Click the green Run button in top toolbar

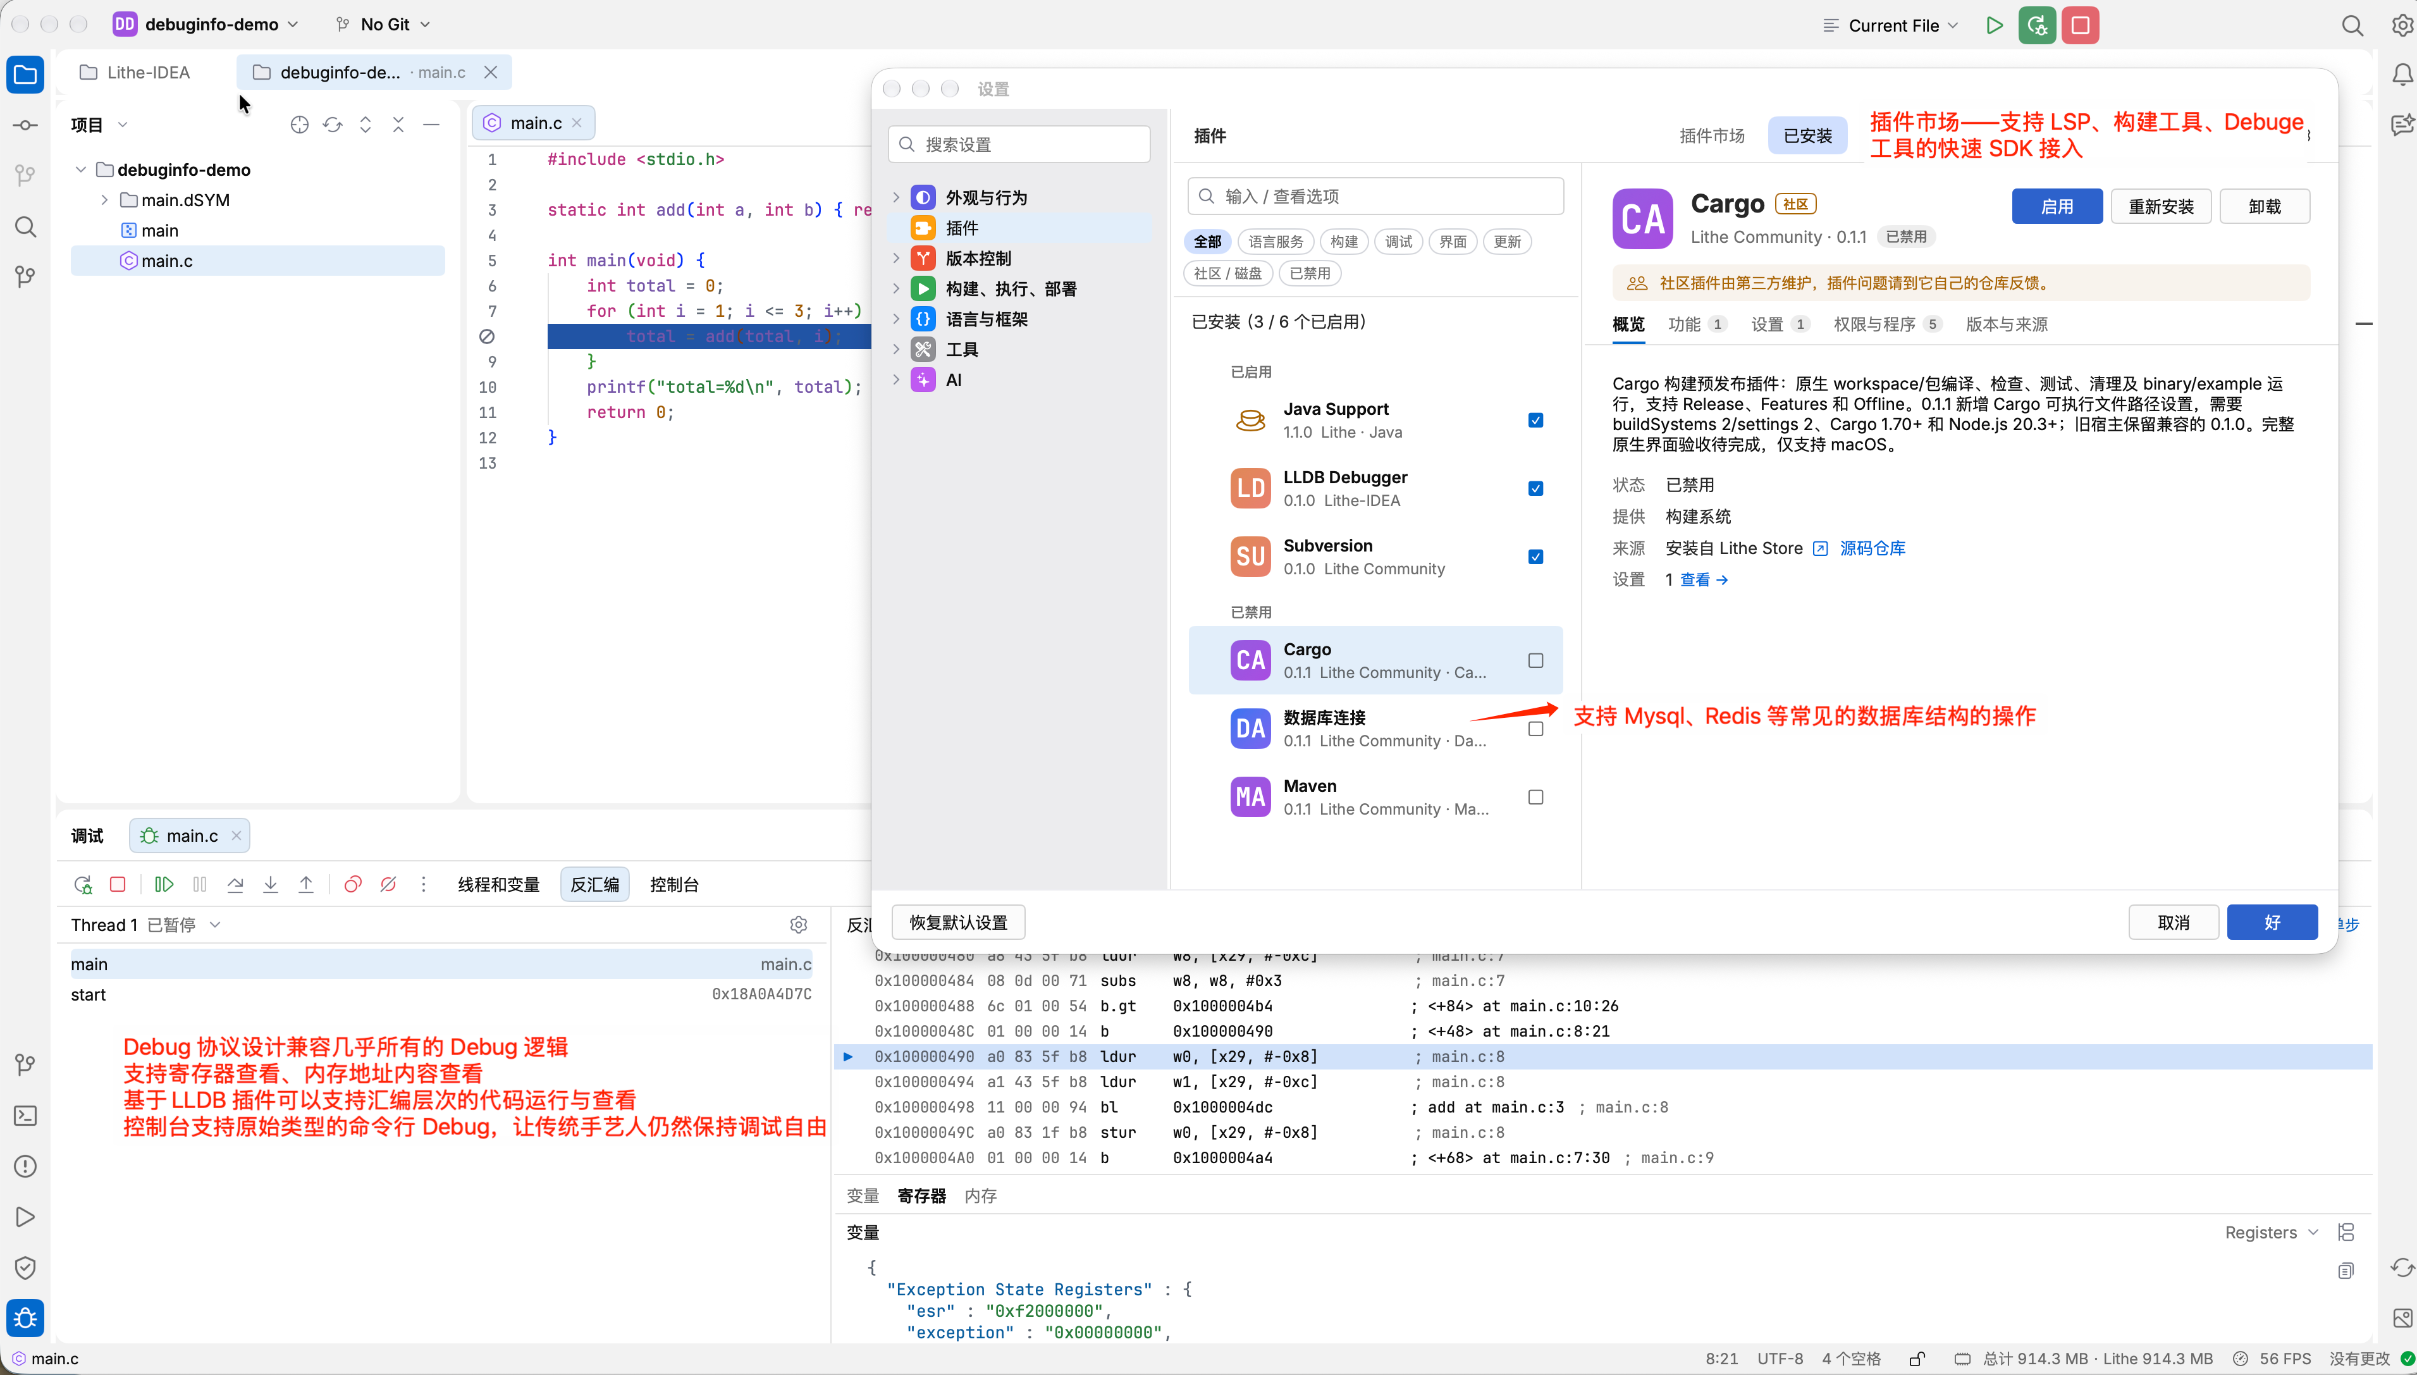1994,25
